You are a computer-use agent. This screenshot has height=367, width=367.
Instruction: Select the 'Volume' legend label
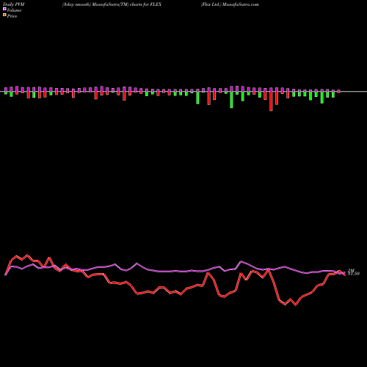[14, 10]
